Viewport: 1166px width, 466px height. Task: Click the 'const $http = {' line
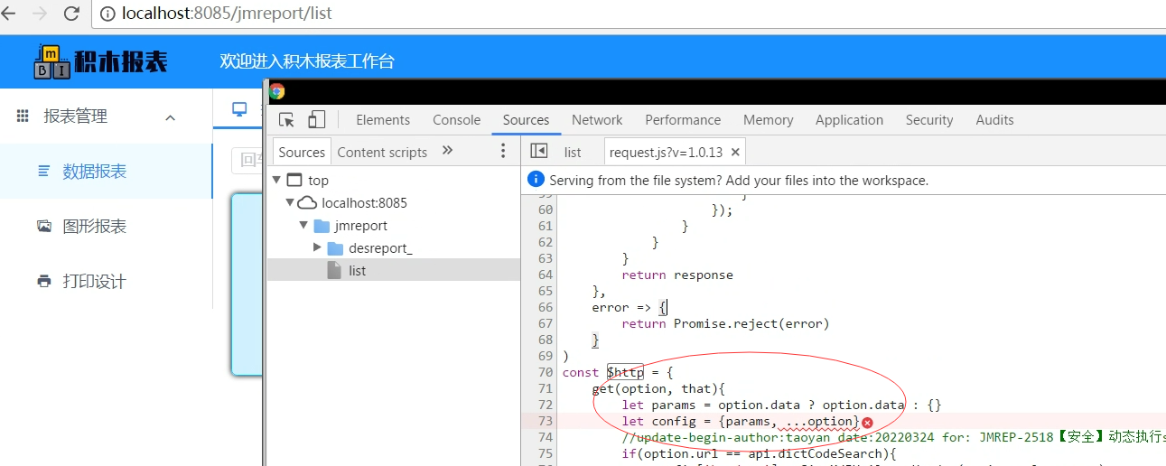618,372
